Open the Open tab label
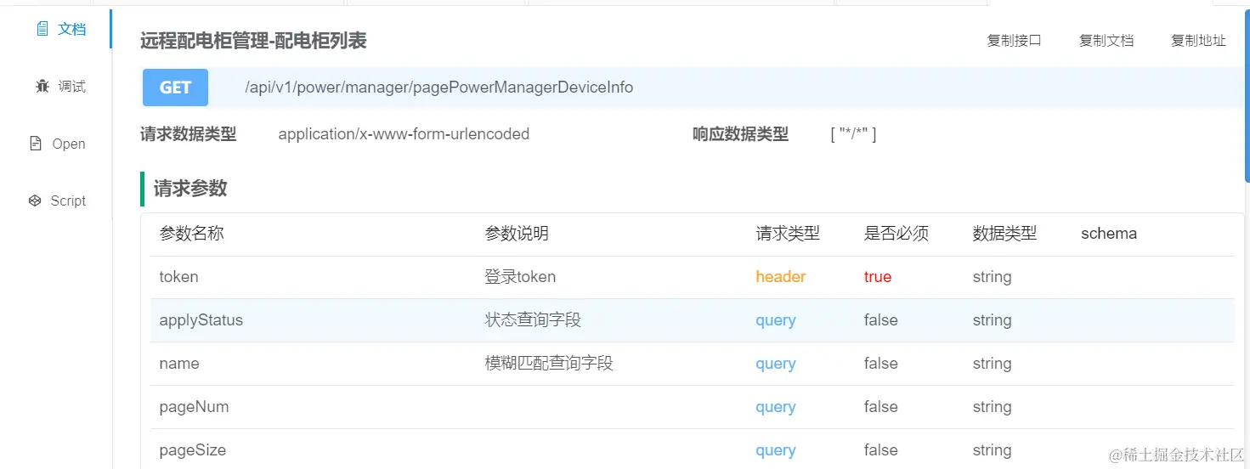Image resolution: width=1250 pixels, height=469 pixels. 69,144
